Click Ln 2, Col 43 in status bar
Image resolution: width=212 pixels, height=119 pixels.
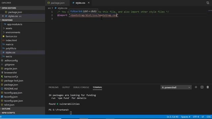click(x=172, y=117)
